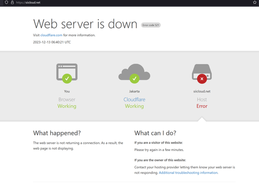Click 'If you are a visitor of this website:'
Viewport: 259px width, 191px height.
159,143
